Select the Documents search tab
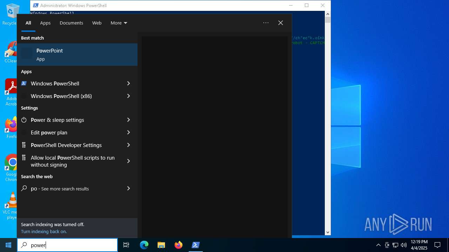The height and width of the screenshot is (252, 449). point(71,23)
